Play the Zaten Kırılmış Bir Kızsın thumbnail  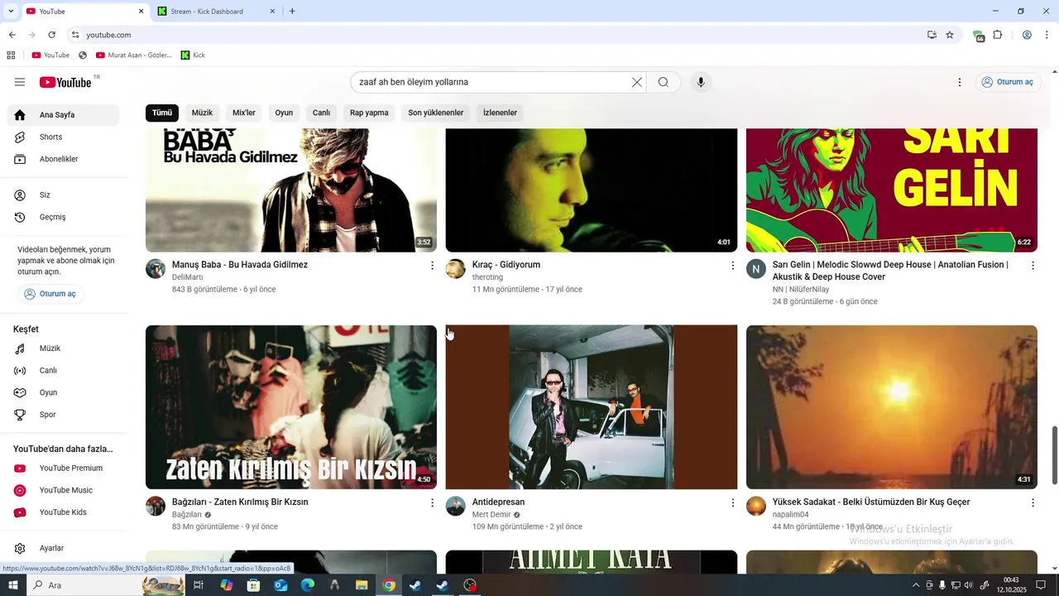(291, 407)
